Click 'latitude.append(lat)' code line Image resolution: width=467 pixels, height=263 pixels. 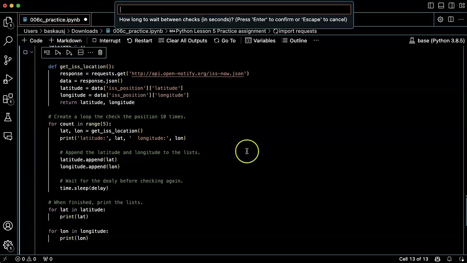[89, 160]
